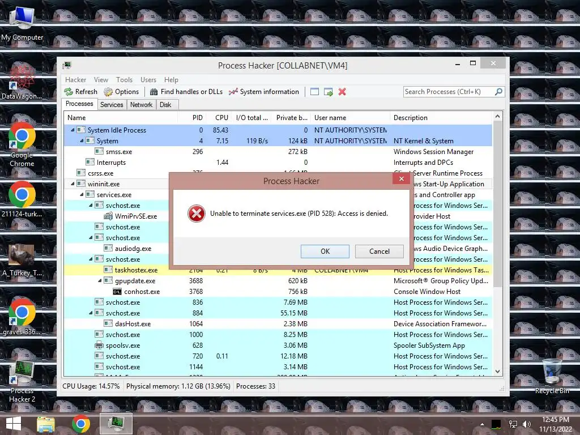Switch to the Services tab
The height and width of the screenshot is (435, 580).
tap(112, 105)
